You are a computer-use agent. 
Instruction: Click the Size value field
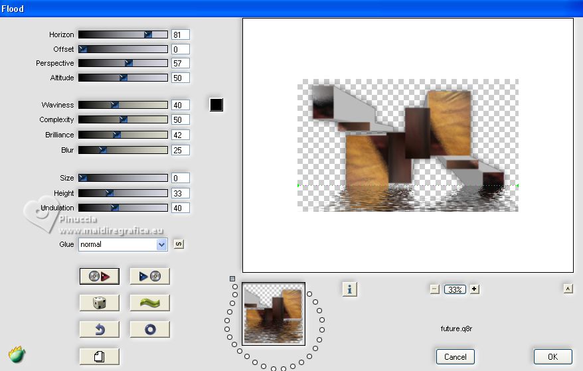(x=181, y=178)
